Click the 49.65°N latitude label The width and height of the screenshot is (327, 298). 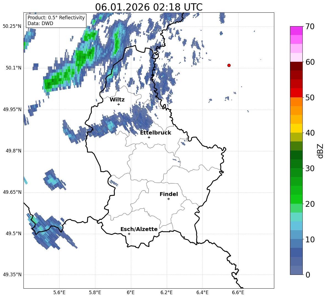coord(12,192)
